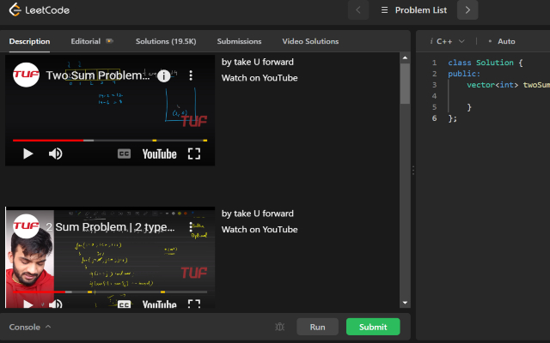This screenshot has width=550, height=343.
Task: Show info card on Two Sum Problem video
Action: click(164, 75)
